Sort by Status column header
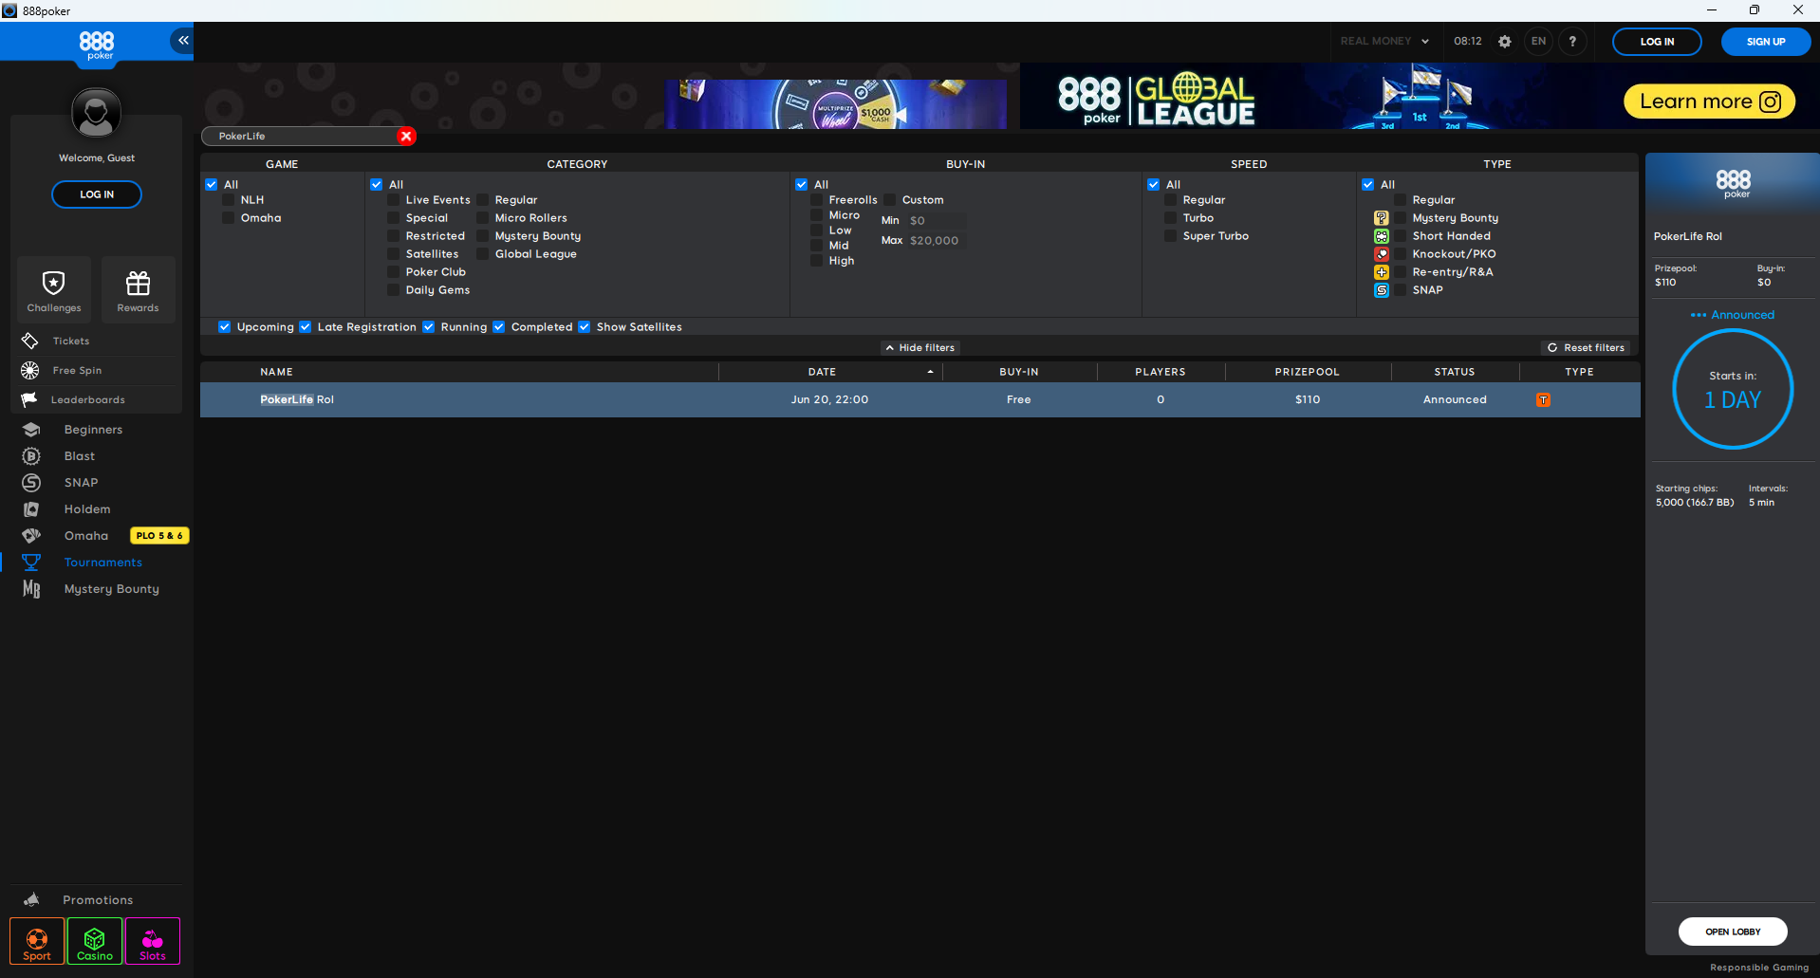This screenshot has width=1820, height=978. pos(1455,372)
